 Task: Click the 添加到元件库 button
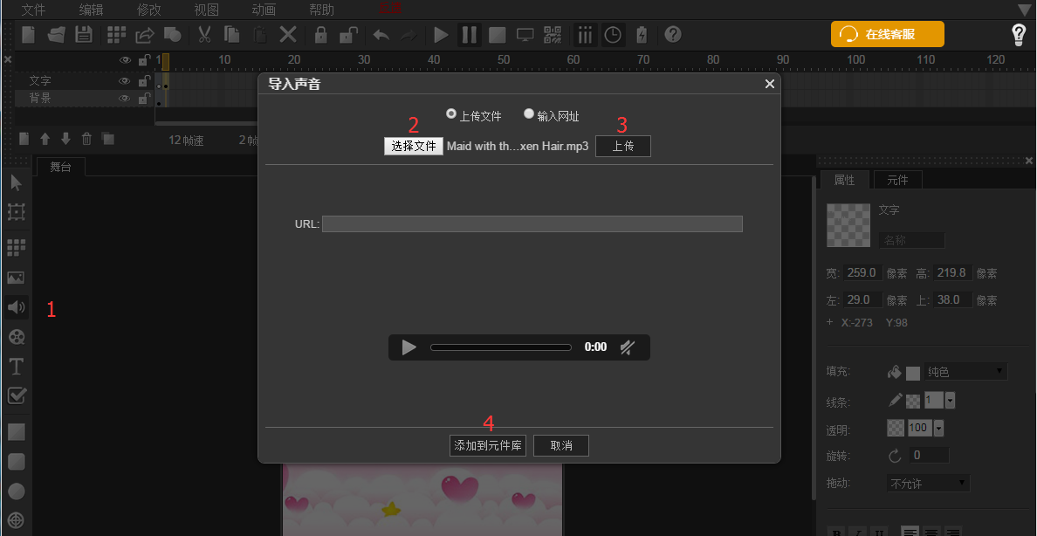[487, 445]
